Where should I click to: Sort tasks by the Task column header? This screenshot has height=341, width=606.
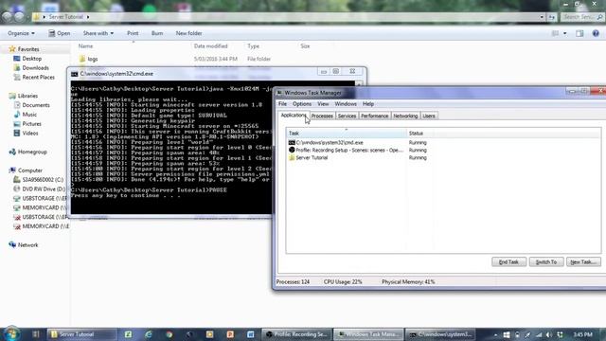pyautogui.click(x=347, y=133)
